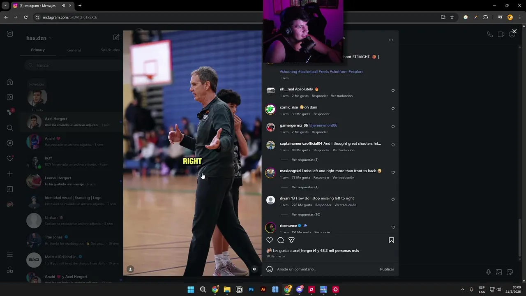The width and height of the screenshot is (526, 296).
Task: Open Messages icon with notification badge
Action: point(10,112)
